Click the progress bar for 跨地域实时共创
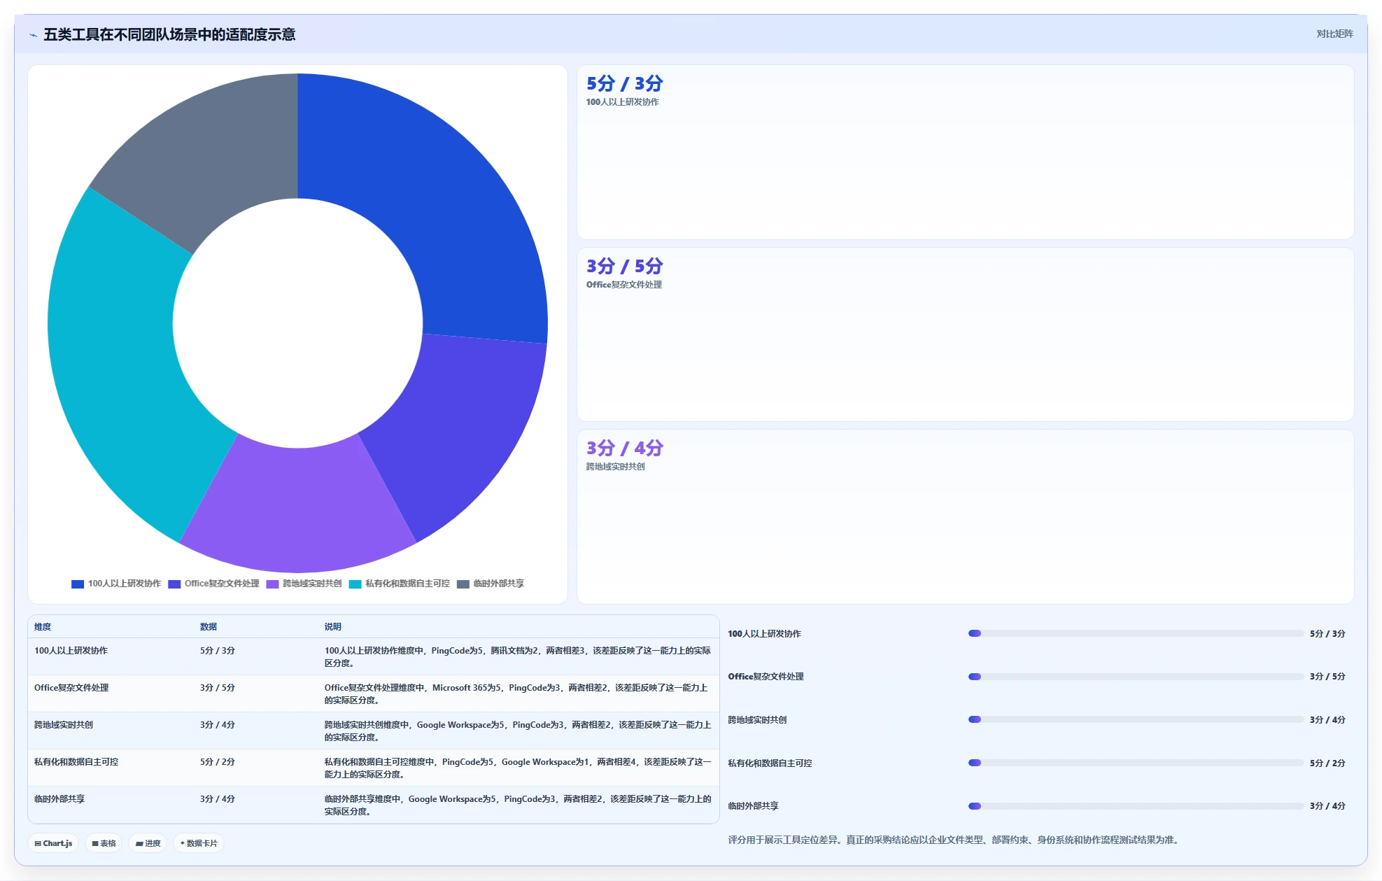Image resolution: width=1382 pixels, height=881 pixels. [x=1136, y=719]
